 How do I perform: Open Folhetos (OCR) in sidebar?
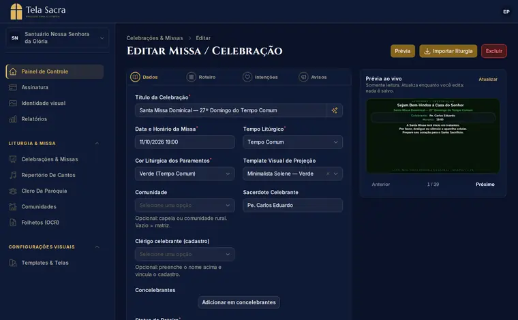55,223
